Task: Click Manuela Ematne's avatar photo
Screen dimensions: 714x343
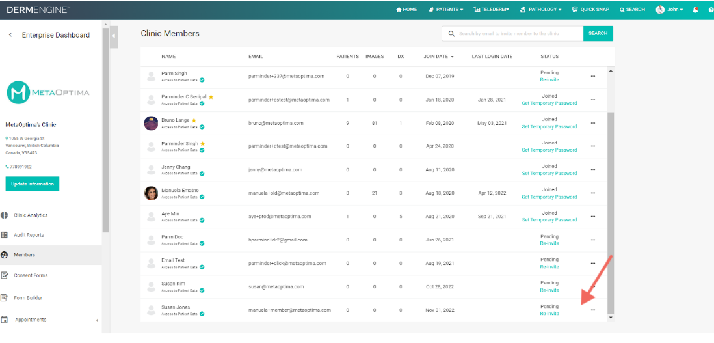Action: [151, 193]
